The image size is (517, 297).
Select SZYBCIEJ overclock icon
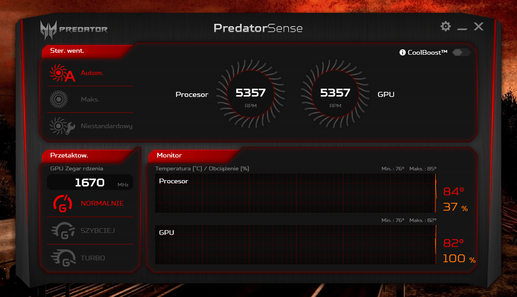pos(63,231)
